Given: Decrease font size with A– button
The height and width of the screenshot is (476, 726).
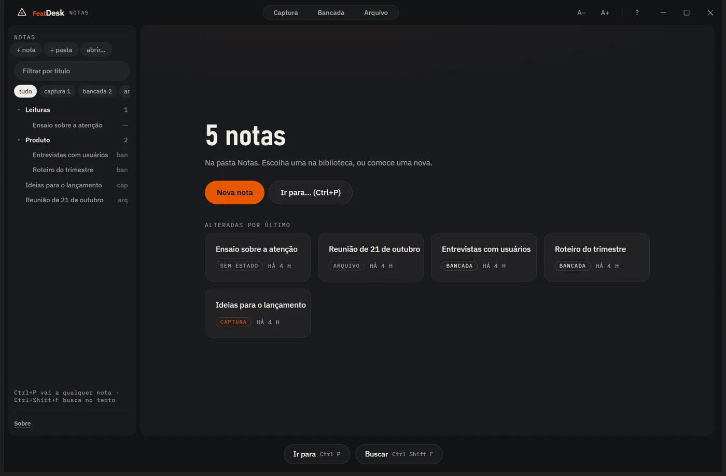Looking at the screenshot, I should tap(581, 12).
